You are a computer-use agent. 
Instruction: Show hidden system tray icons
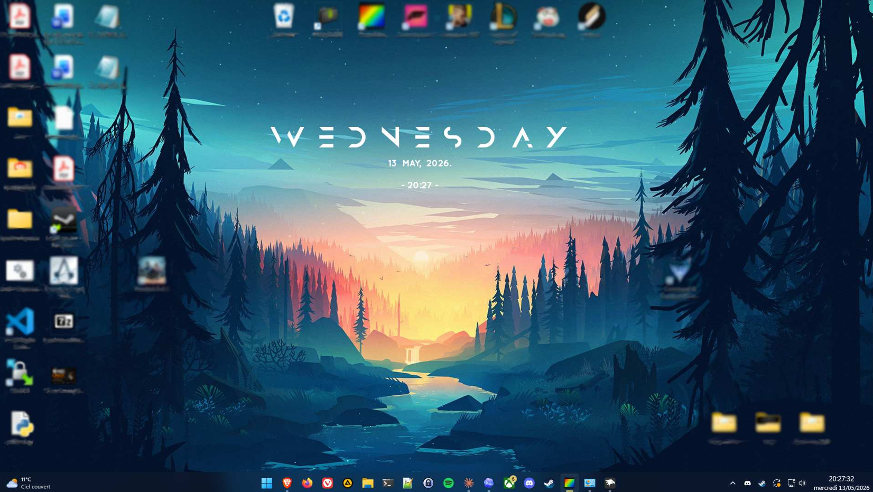(x=732, y=483)
